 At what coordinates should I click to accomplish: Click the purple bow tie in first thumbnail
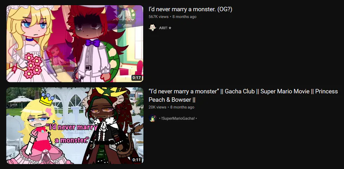pyautogui.click(x=92, y=42)
